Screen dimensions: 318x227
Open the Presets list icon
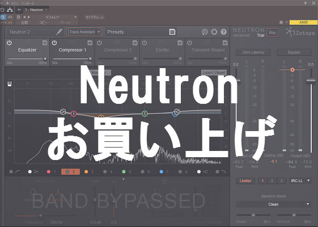(172, 32)
